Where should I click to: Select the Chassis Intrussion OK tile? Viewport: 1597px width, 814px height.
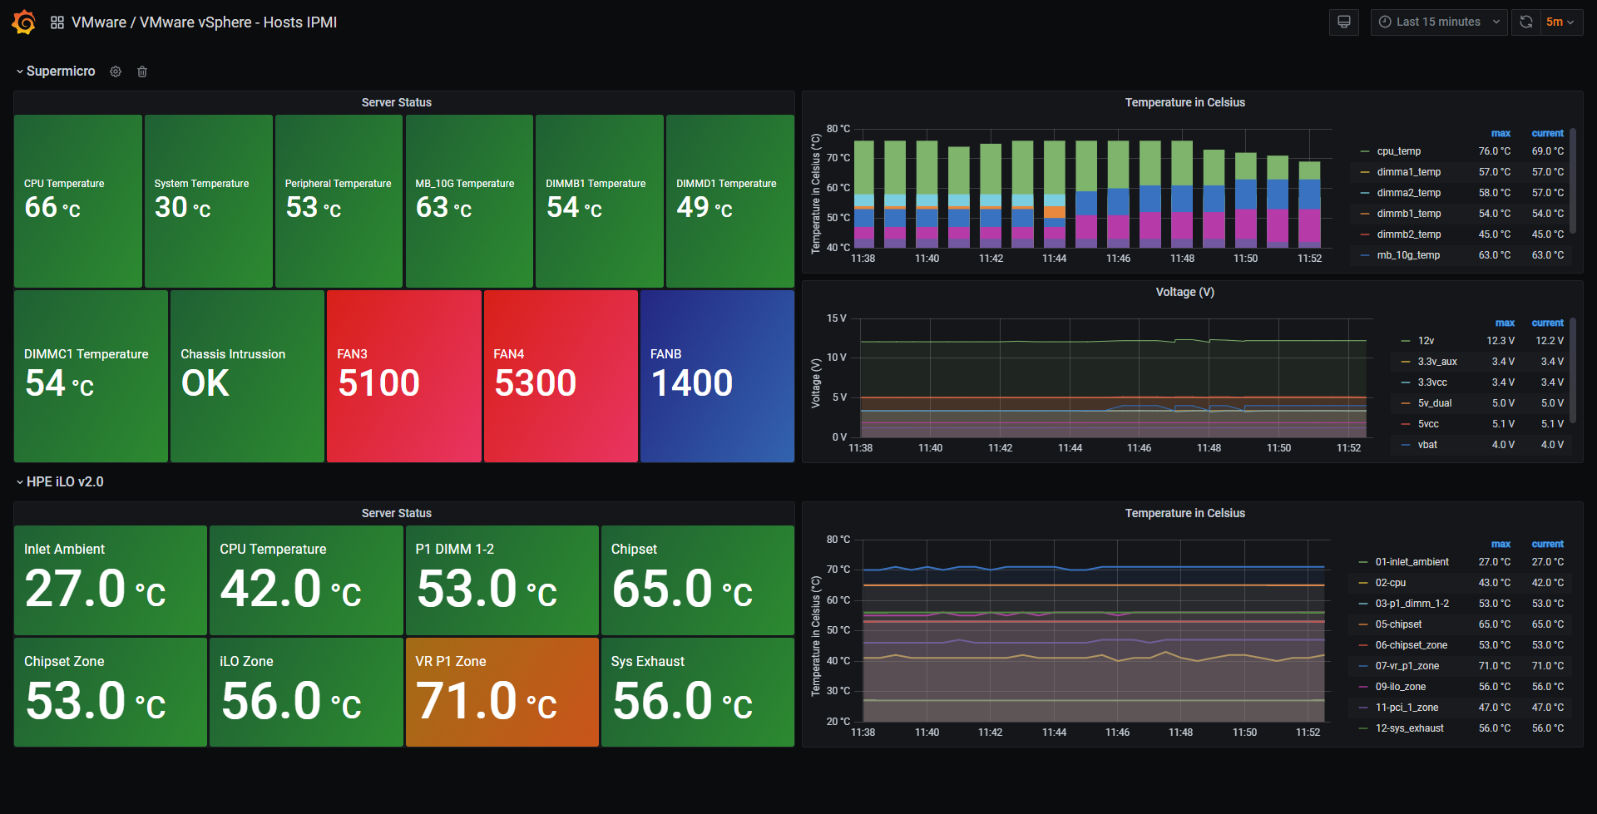[x=247, y=376]
